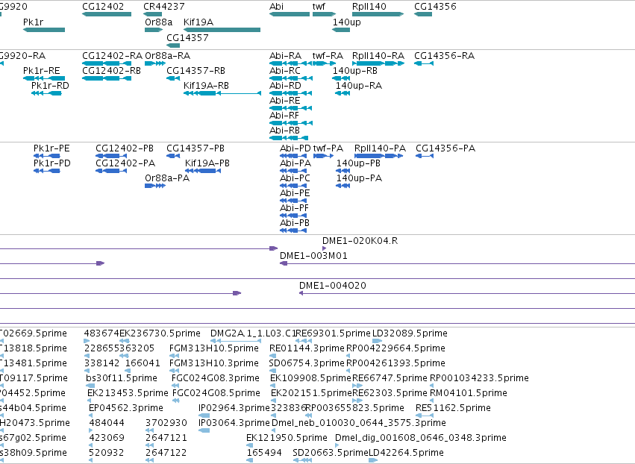Viewport: 635px width, 464px height.
Task: Select the Pk1r gene bar
Action: (44, 30)
